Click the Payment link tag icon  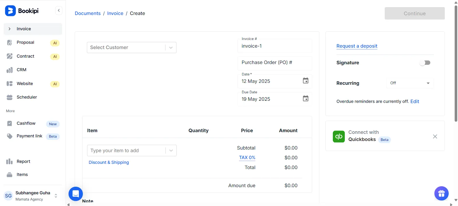[9, 136]
